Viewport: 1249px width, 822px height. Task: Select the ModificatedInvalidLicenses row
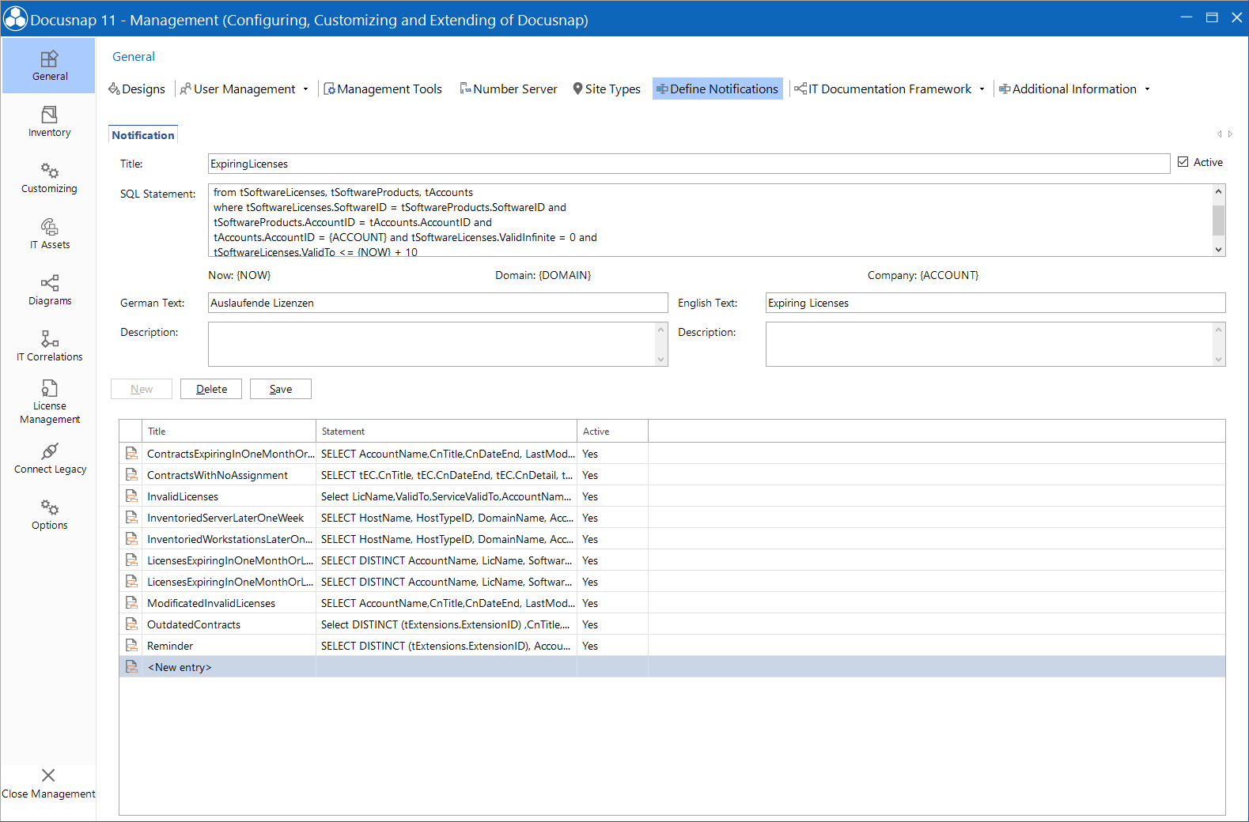click(x=672, y=603)
